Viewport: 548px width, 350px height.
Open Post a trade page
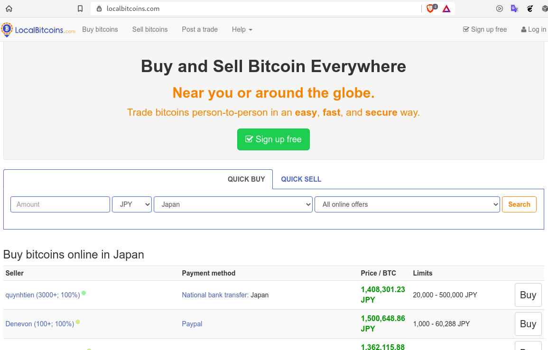pos(200,29)
